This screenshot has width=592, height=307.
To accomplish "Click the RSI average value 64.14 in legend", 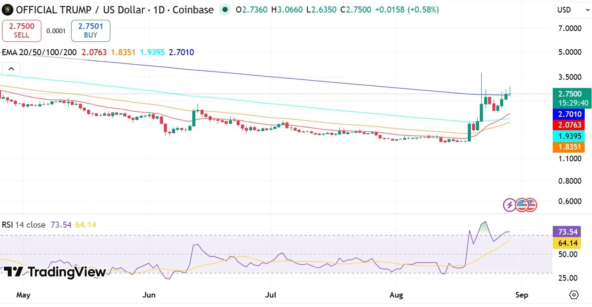I will tap(86, 225).
